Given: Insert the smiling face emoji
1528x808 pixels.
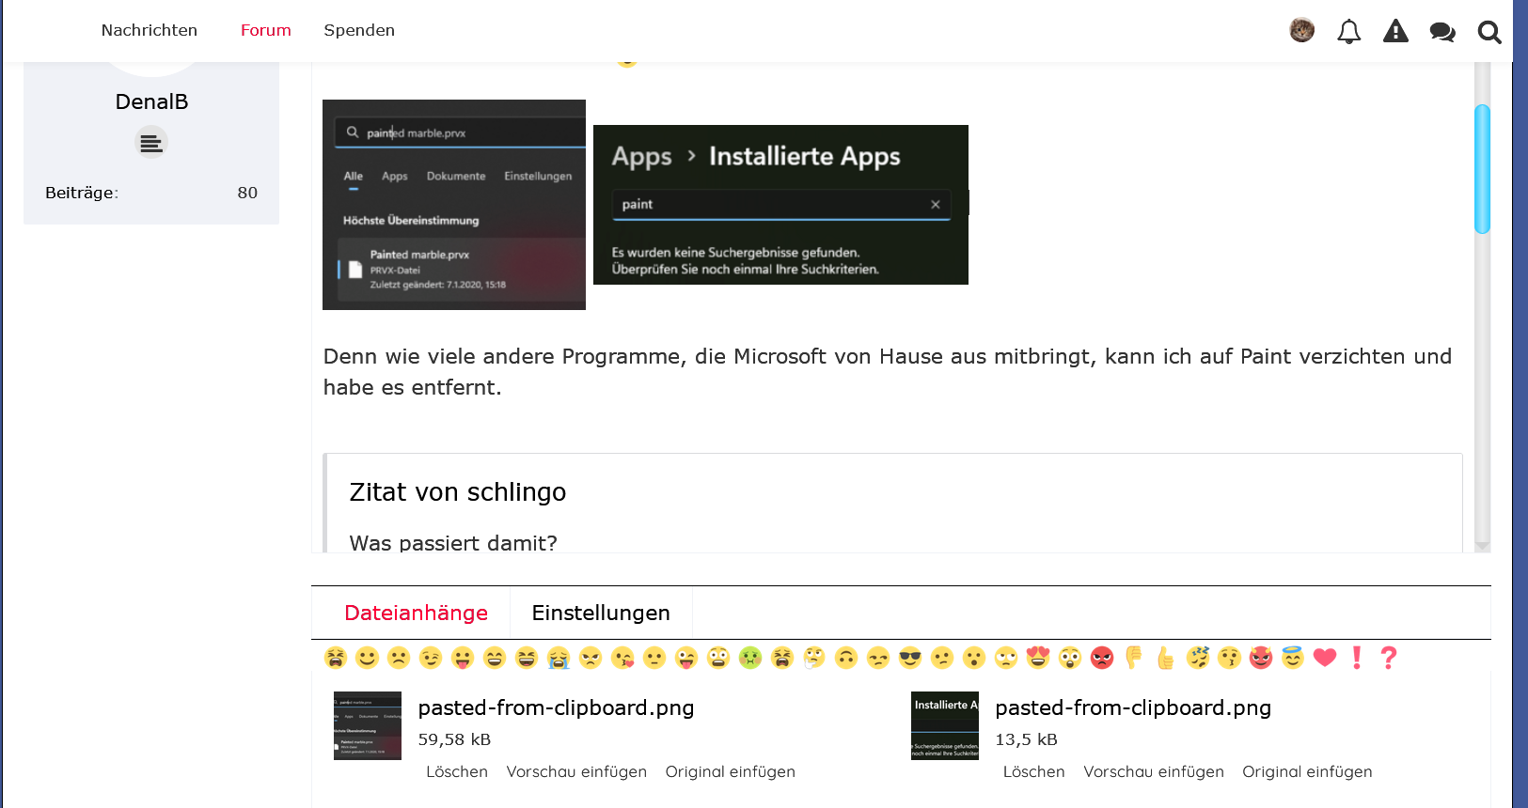Looking at the screenshot, I should 368,658.
